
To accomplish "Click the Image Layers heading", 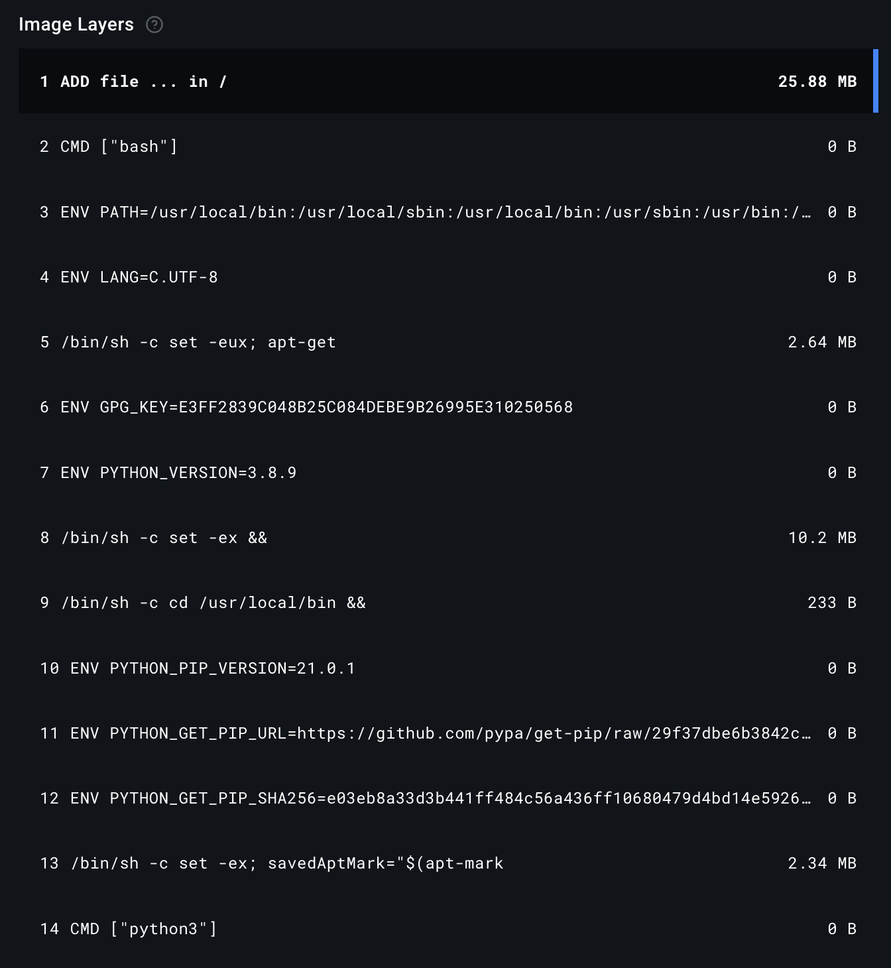I will pos(76,25).
